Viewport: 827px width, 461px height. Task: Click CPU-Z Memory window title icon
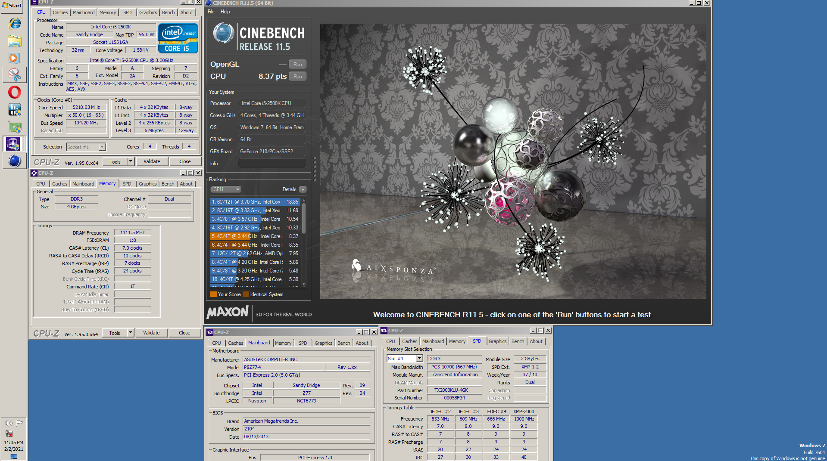coord(34,173)
